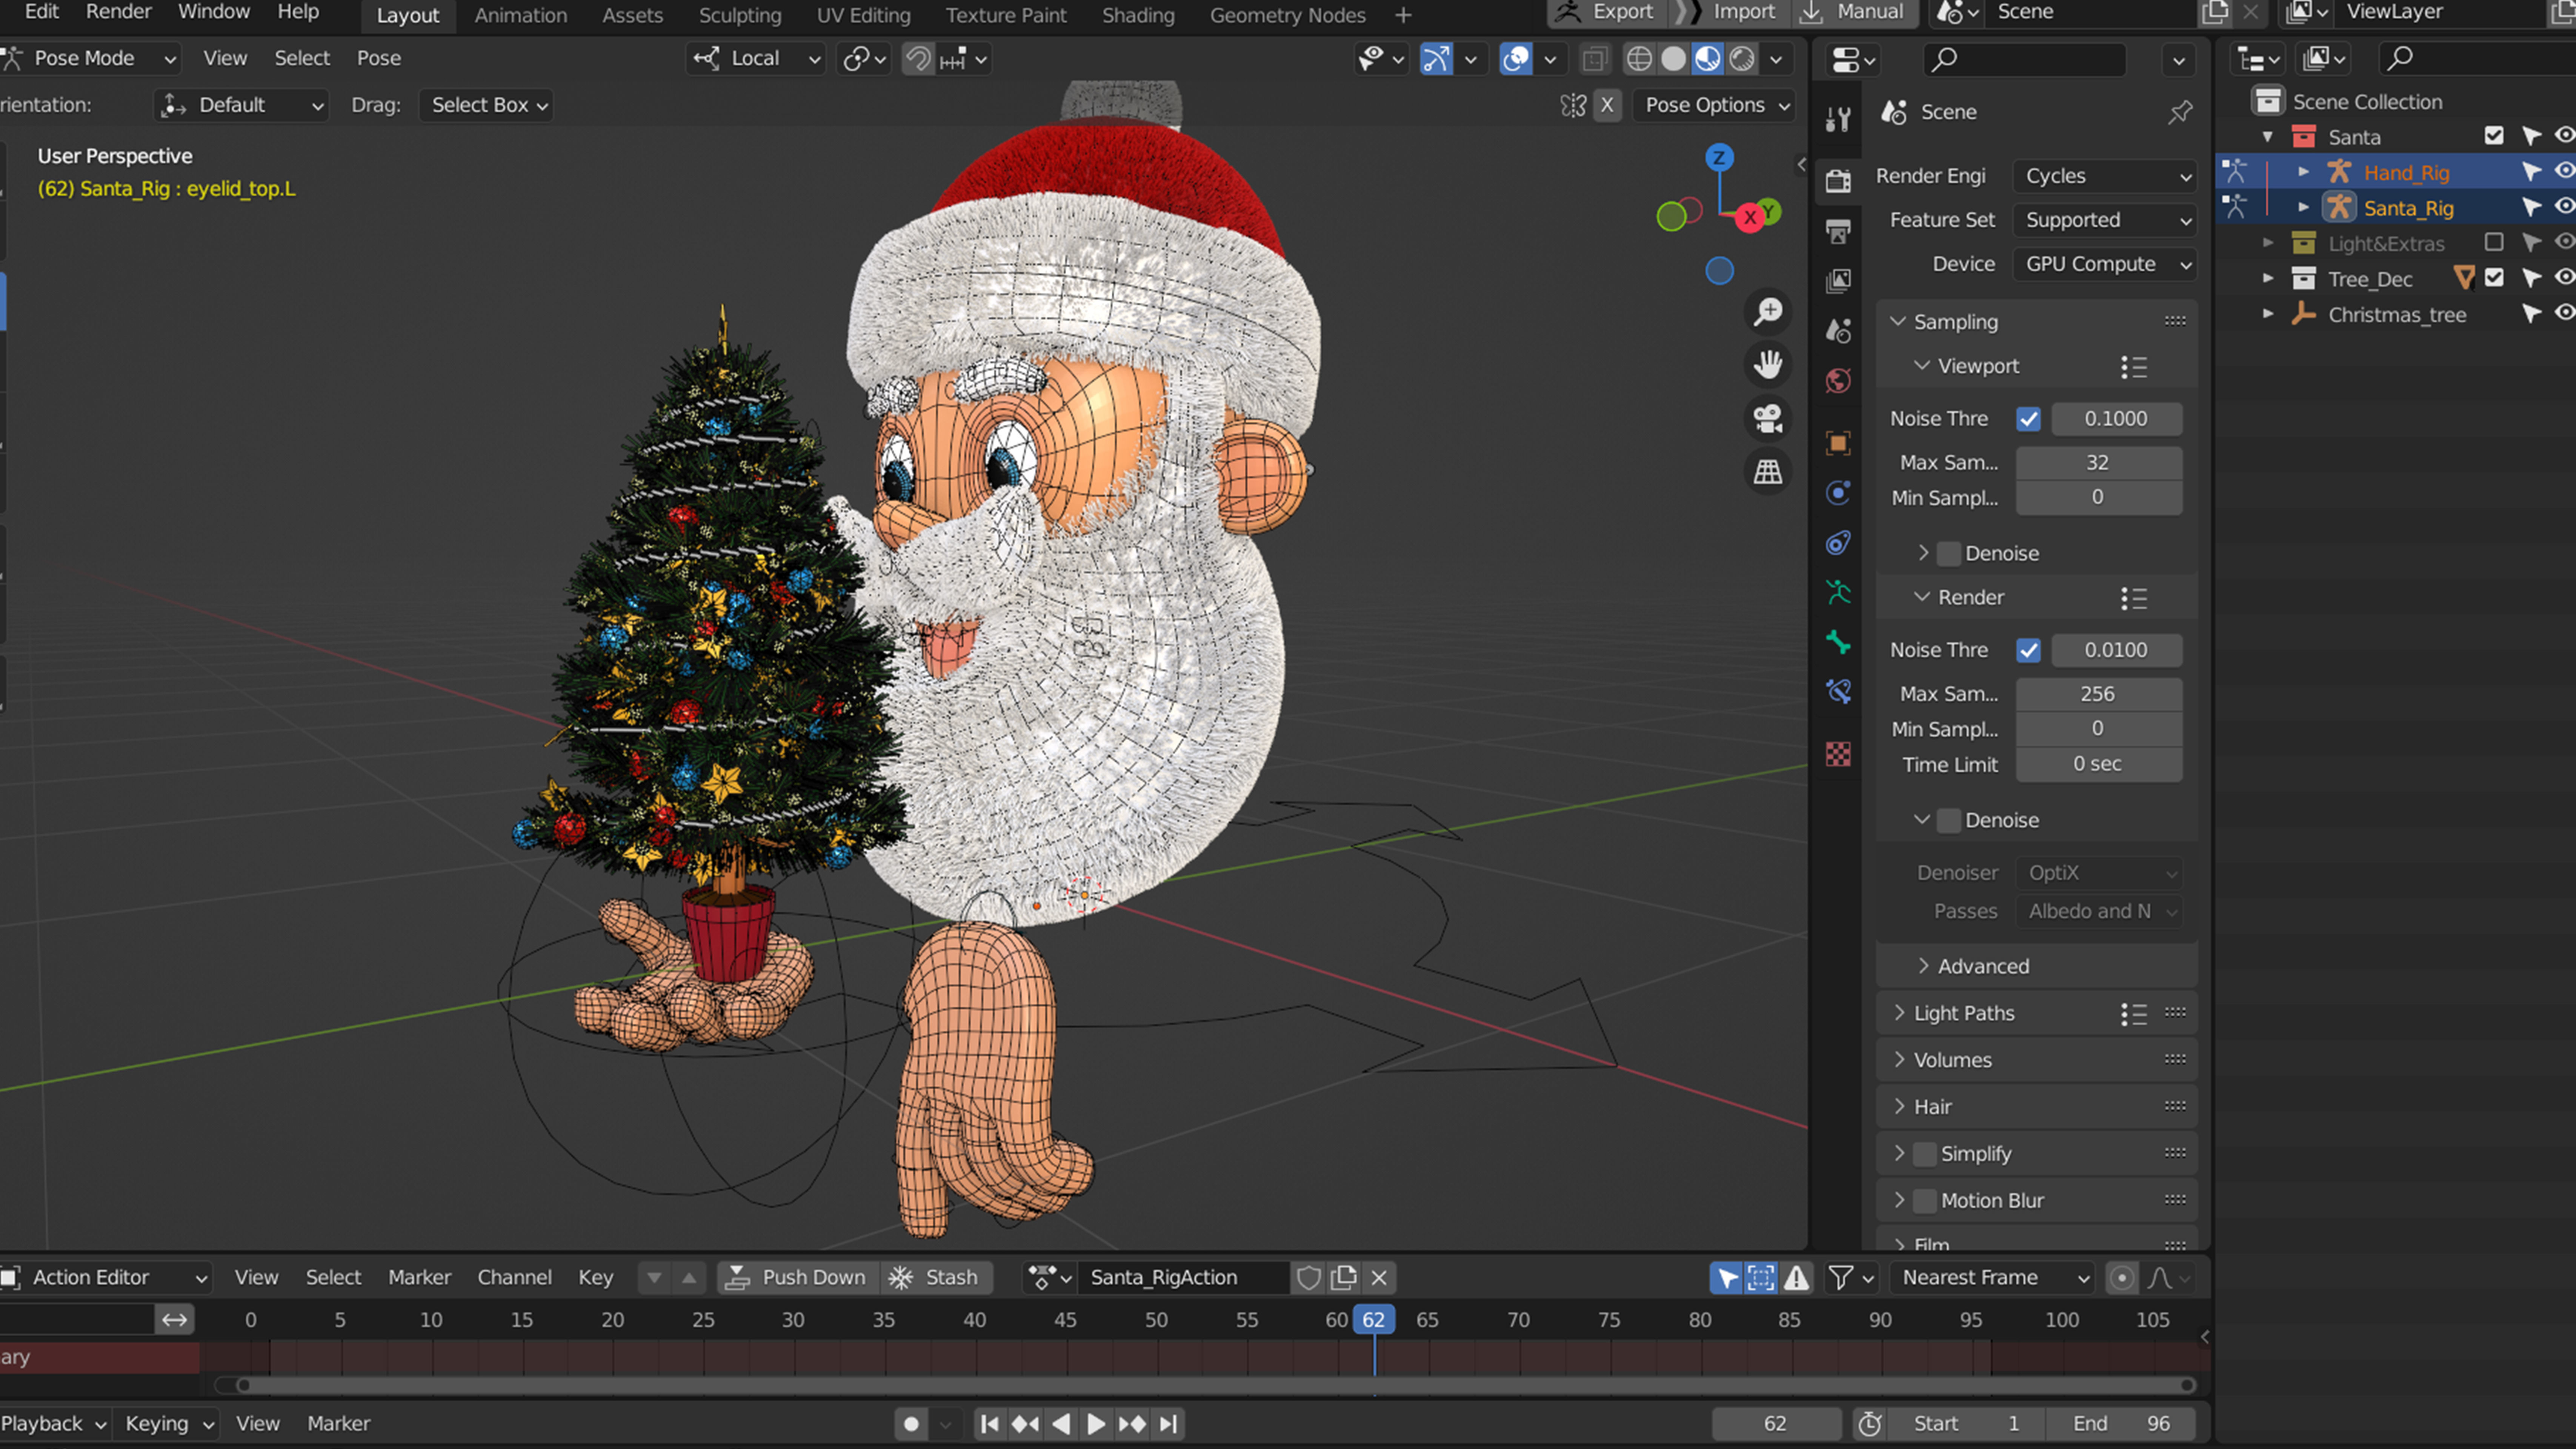Open the Object properties tab icon
Image resolution: width=2576 pixels, height=1449 pixels.
pos(1838,443)
